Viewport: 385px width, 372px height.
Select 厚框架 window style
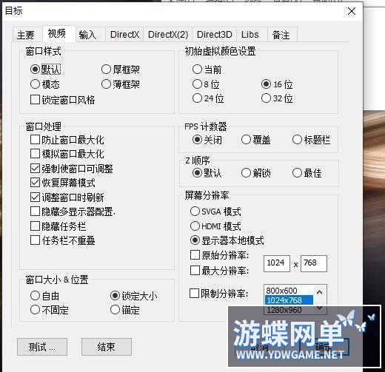[x=121, y=70]
